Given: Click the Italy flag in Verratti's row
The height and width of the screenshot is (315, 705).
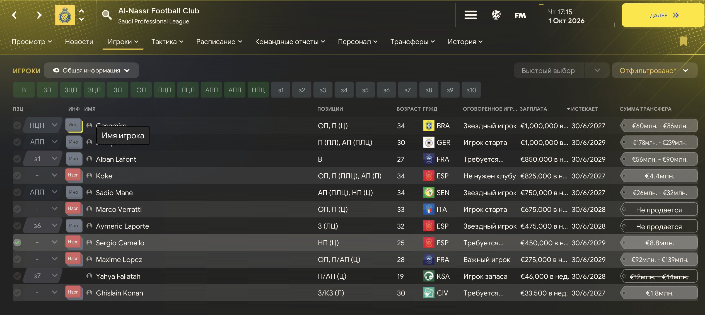Looking at the screenshot, I should tap(429, 209).
